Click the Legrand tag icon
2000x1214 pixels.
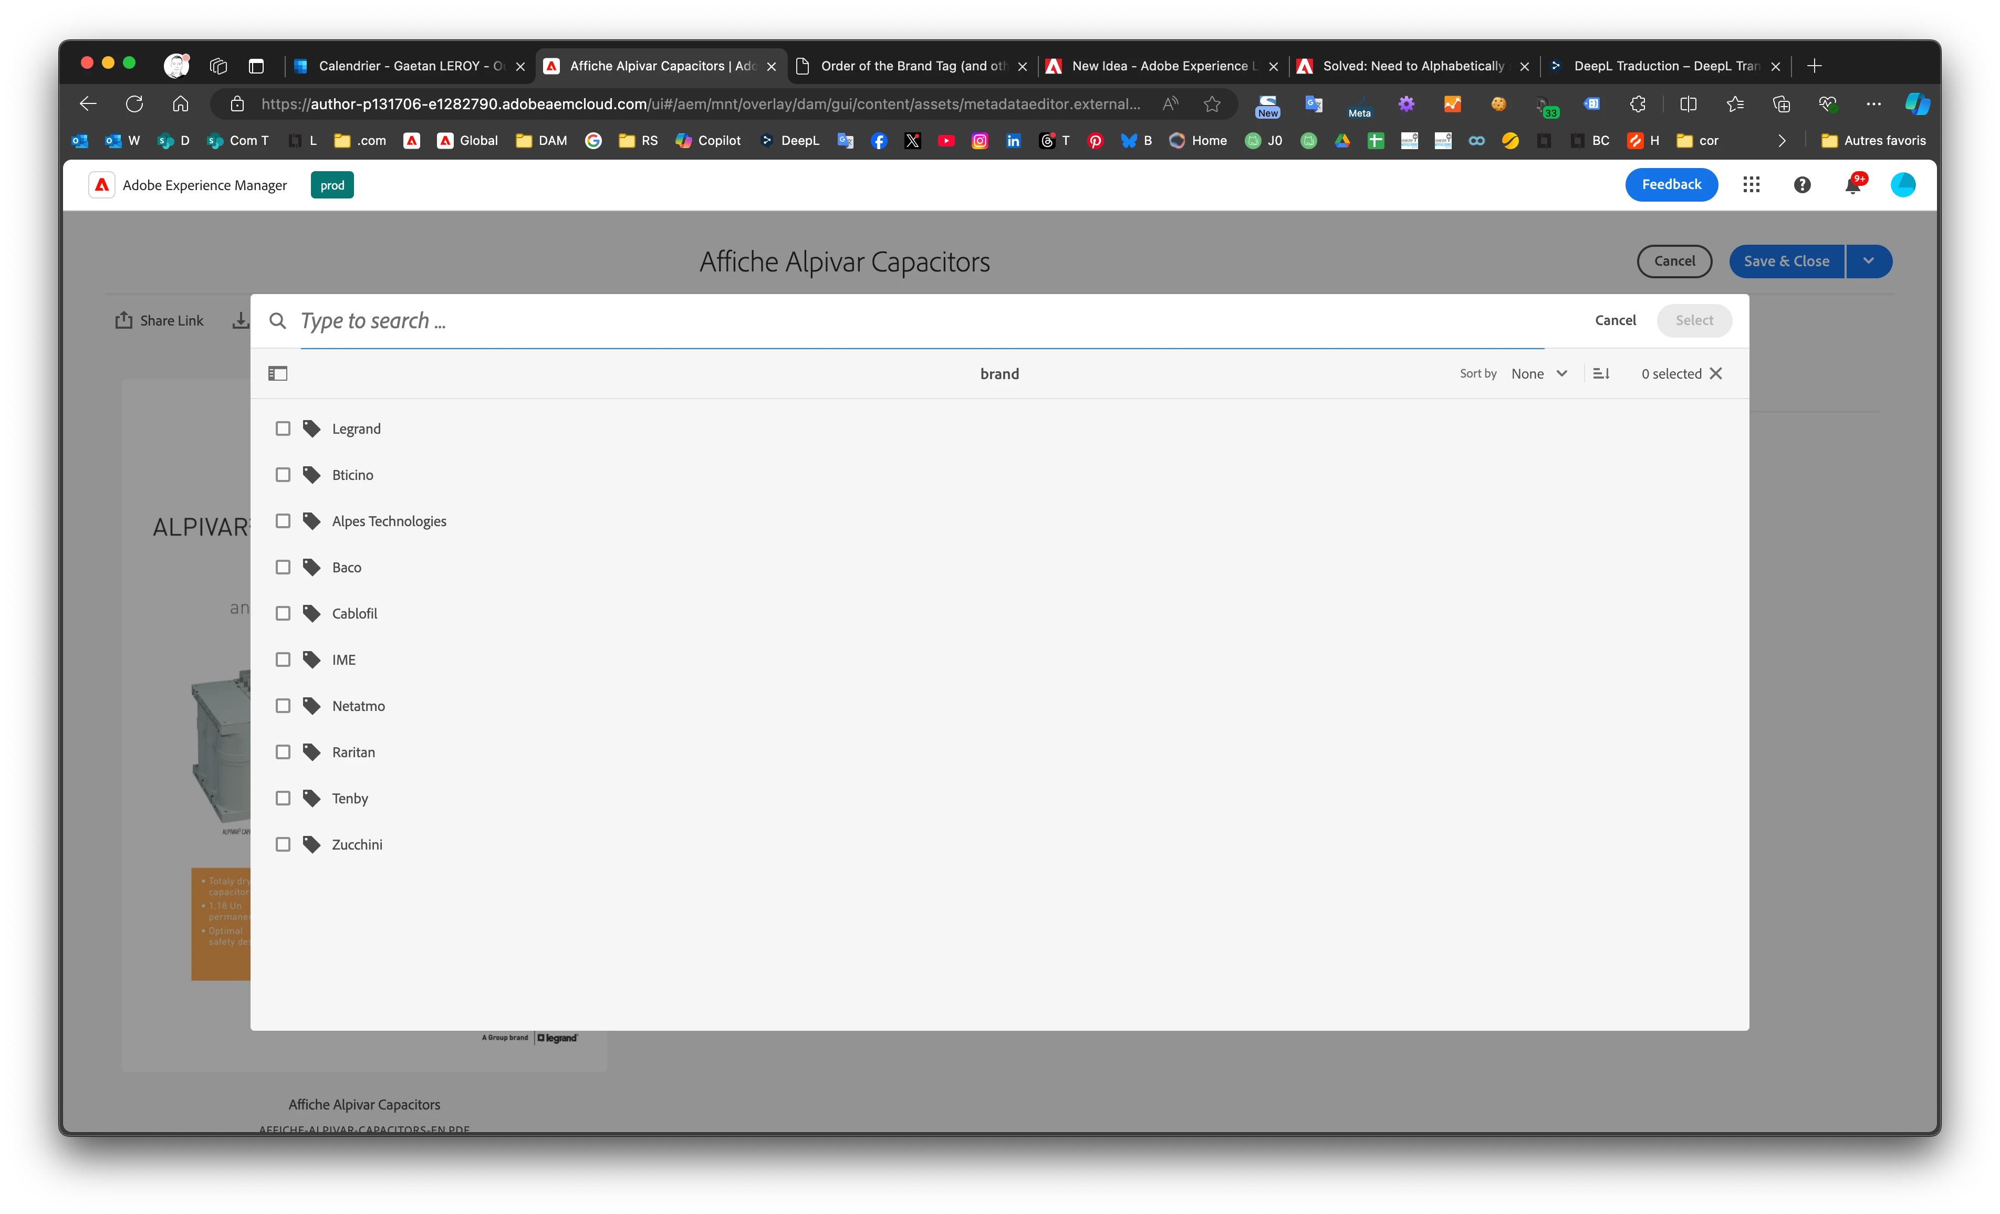[x=311, y=428]
